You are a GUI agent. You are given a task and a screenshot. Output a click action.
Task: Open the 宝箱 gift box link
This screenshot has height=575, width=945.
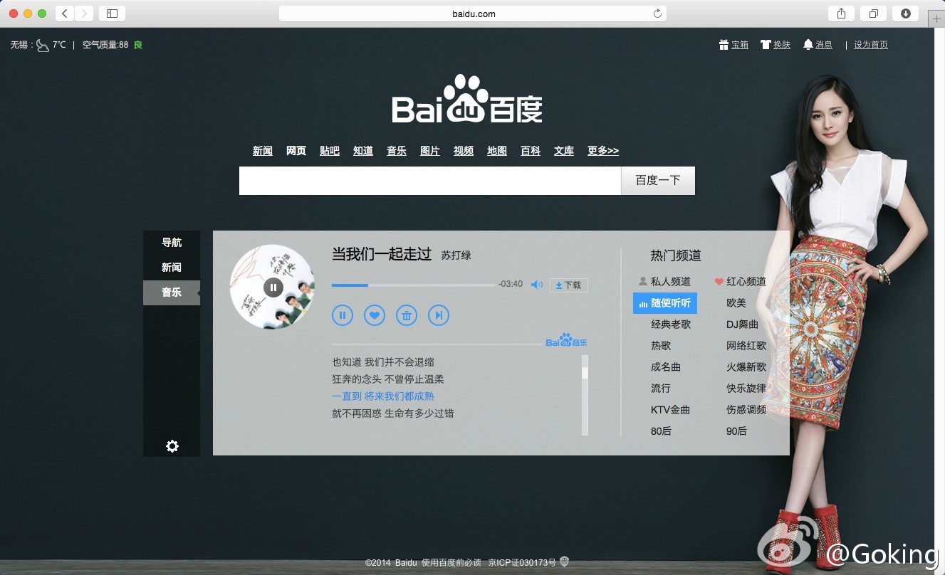734,44
